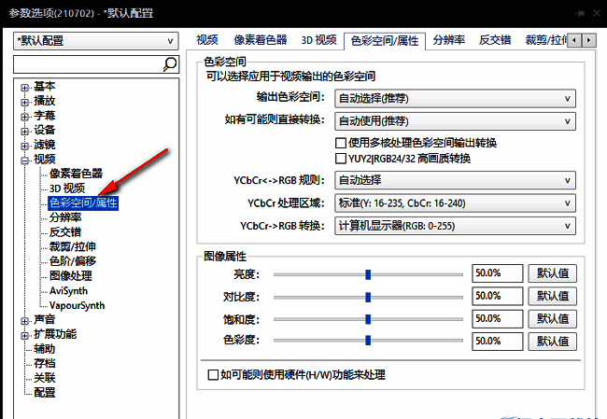The image size is (607, 419).
Task: Open the 输出色彩空间 dropdown
Action: pos(455,98)
